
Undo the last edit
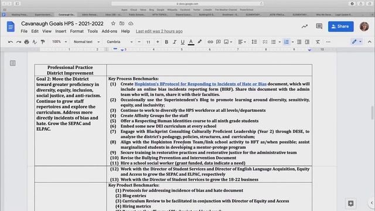(x=11, y=42)
